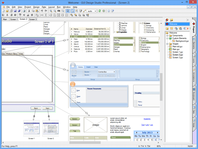Expand the Vegetables tree node

pyautogui.click(x=115, y=32)
